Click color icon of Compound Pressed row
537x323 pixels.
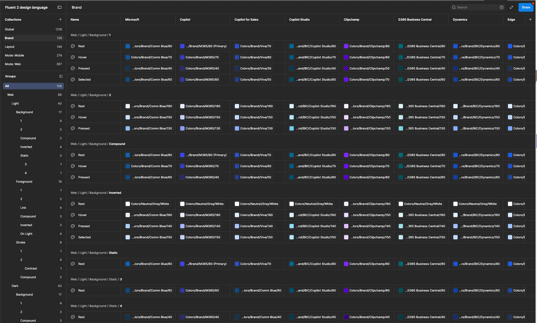[73, 177]
